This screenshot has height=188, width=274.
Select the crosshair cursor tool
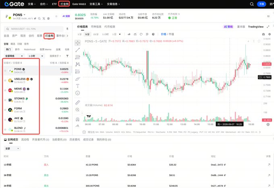tap(78, 43)
